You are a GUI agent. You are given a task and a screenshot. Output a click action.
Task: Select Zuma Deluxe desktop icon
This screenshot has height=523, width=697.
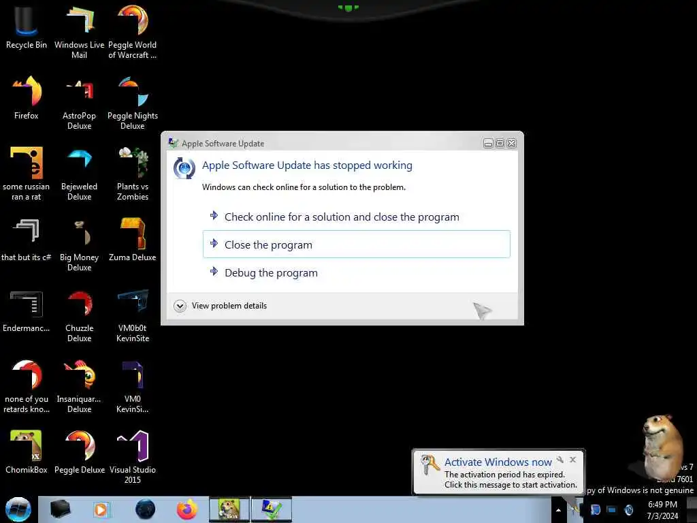pyautogui.click(x=133, y=239)
